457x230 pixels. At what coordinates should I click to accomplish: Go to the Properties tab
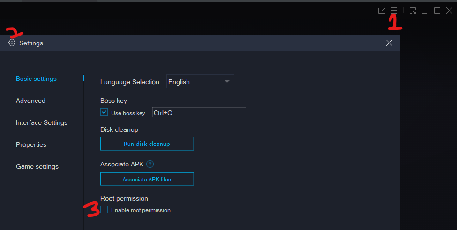[x=31, y=144]
